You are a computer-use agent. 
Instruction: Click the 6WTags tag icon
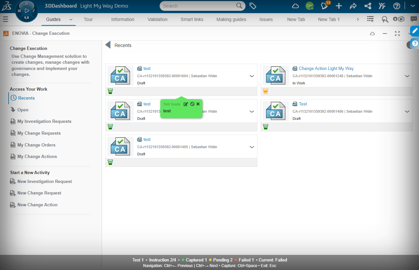click(x=253, y=6)
